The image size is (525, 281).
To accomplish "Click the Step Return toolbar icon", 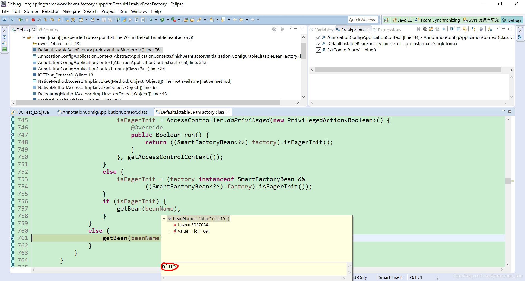I will [58, 20].
